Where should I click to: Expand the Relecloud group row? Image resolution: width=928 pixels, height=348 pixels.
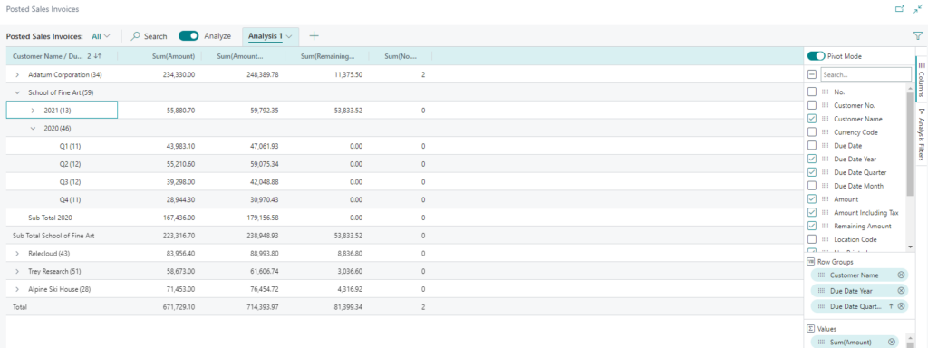17,254
